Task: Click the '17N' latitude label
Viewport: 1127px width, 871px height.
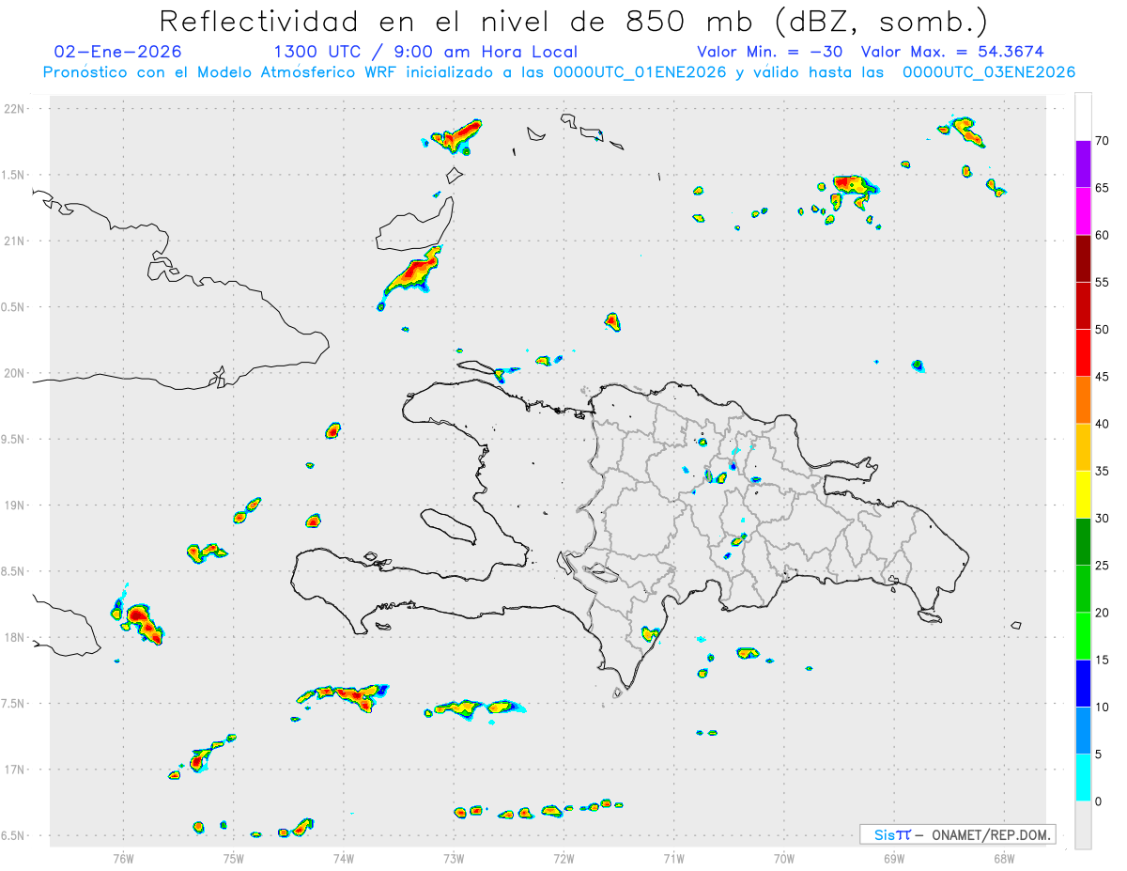Action: [16, 770]
